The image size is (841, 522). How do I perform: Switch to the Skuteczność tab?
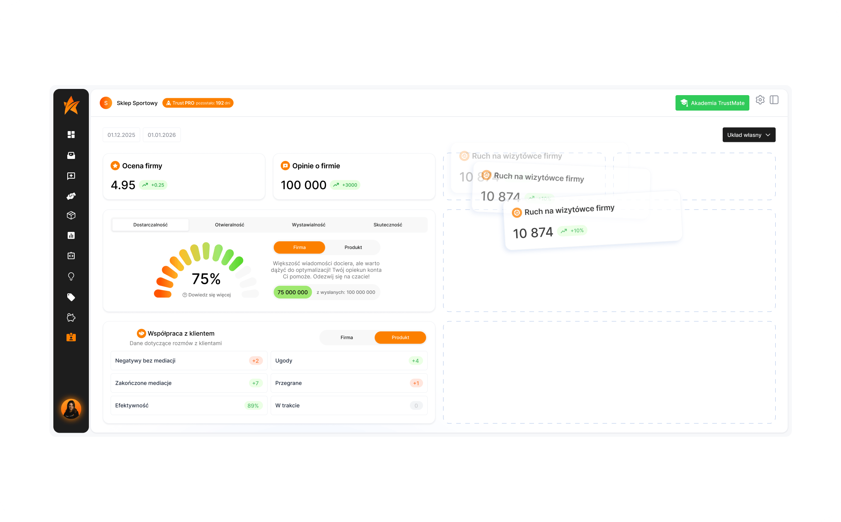click(x=387, y=225)
